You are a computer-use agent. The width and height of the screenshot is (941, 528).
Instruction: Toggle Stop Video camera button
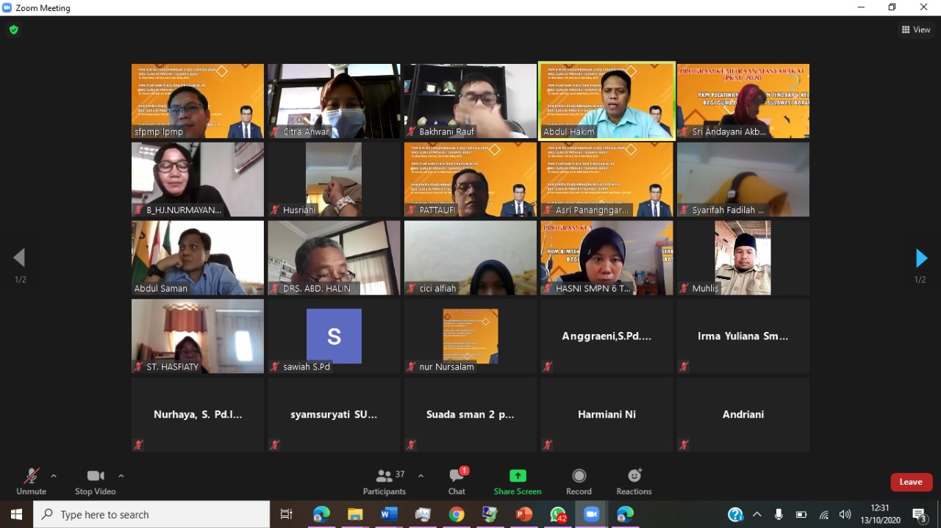pos(95,481)
